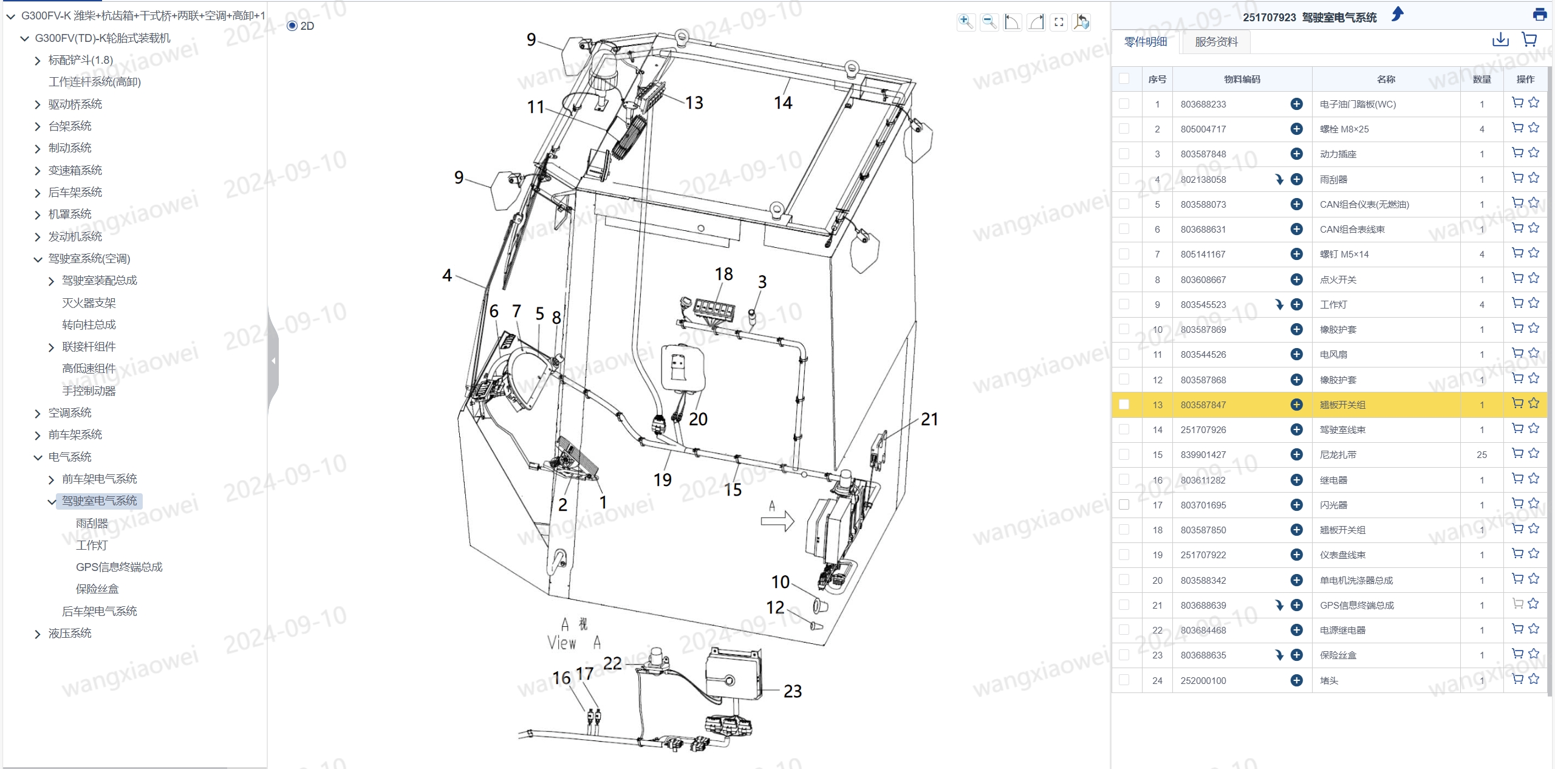Viewport: 1555px width, 769px height.
Task: Select the 2D radio button
Action: 292,26
